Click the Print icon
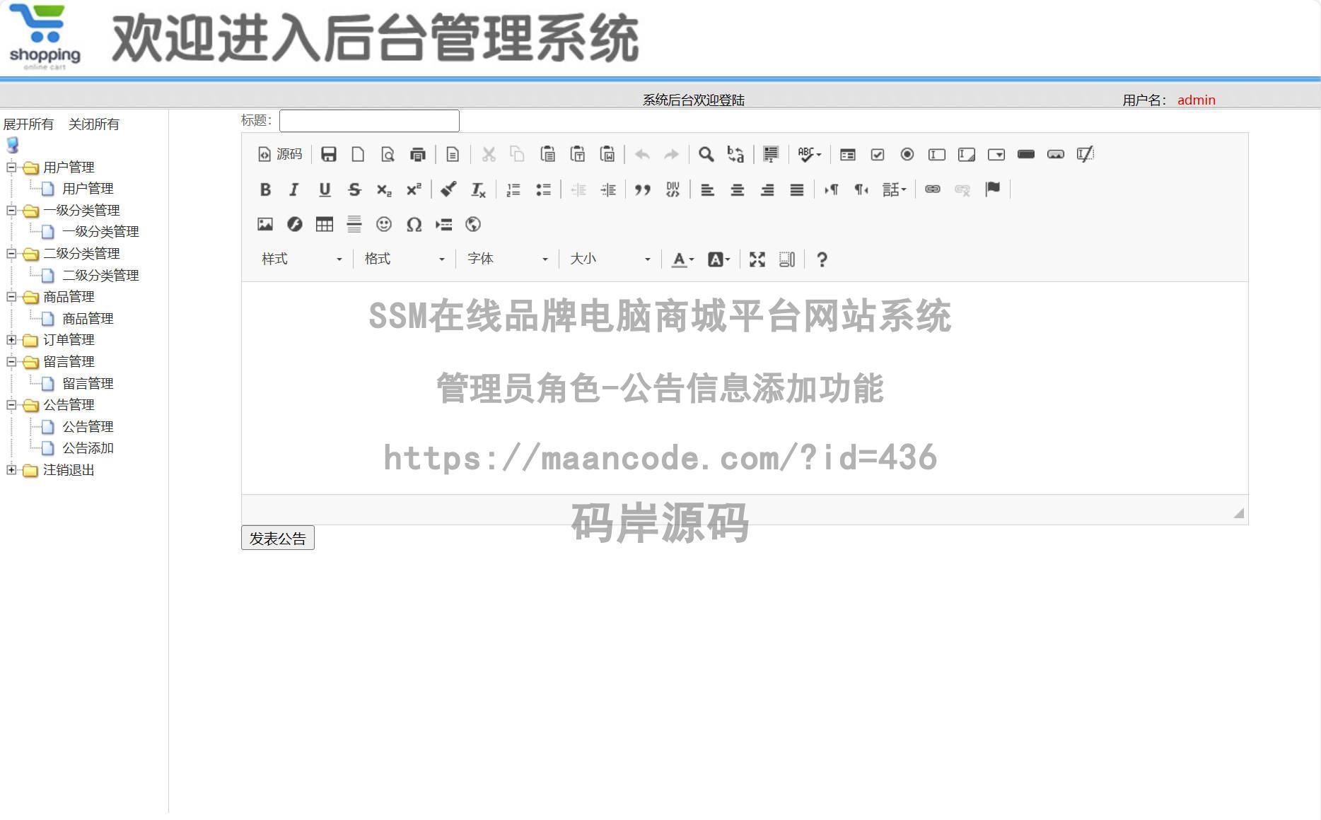Viewport: 1321px width, 820px height. pyautogui.click(x=417, y=154)
